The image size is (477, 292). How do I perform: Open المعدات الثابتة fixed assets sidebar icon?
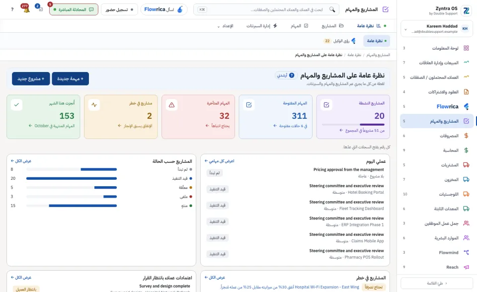(x=466, y=209)
